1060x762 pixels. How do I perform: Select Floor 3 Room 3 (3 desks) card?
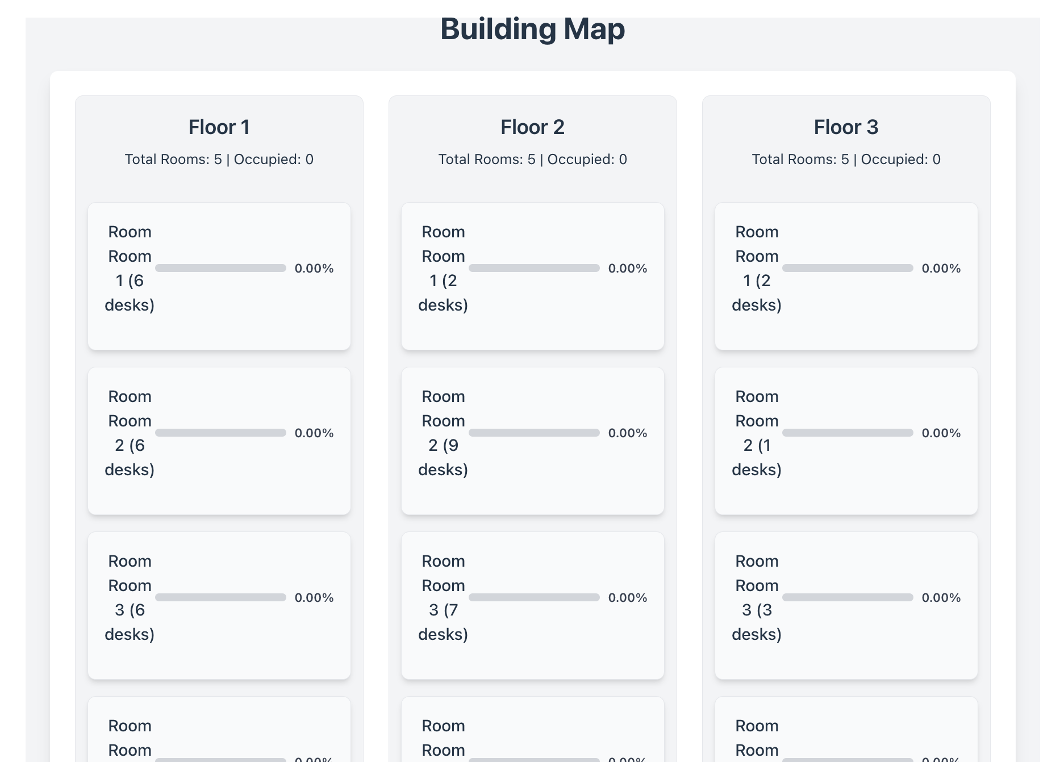coord(846,606)
